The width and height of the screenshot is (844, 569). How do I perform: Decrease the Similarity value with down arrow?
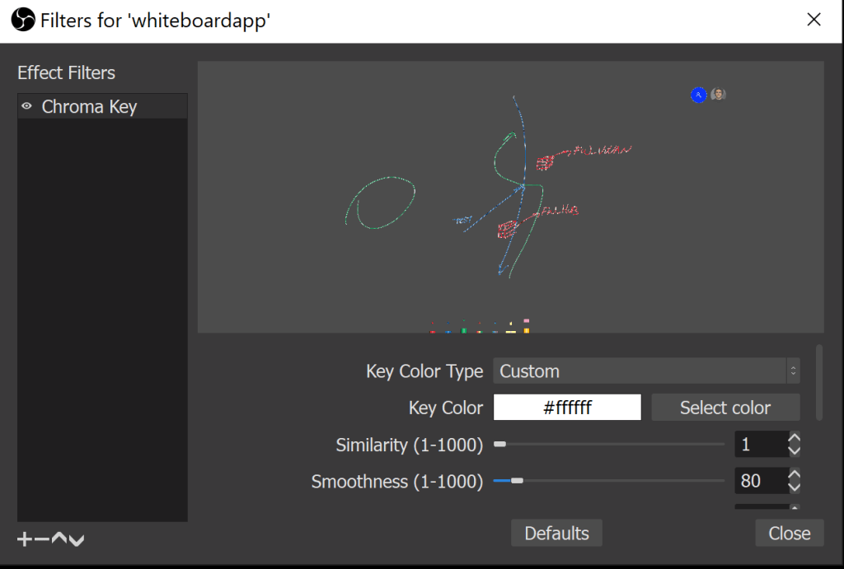point(795,450)
